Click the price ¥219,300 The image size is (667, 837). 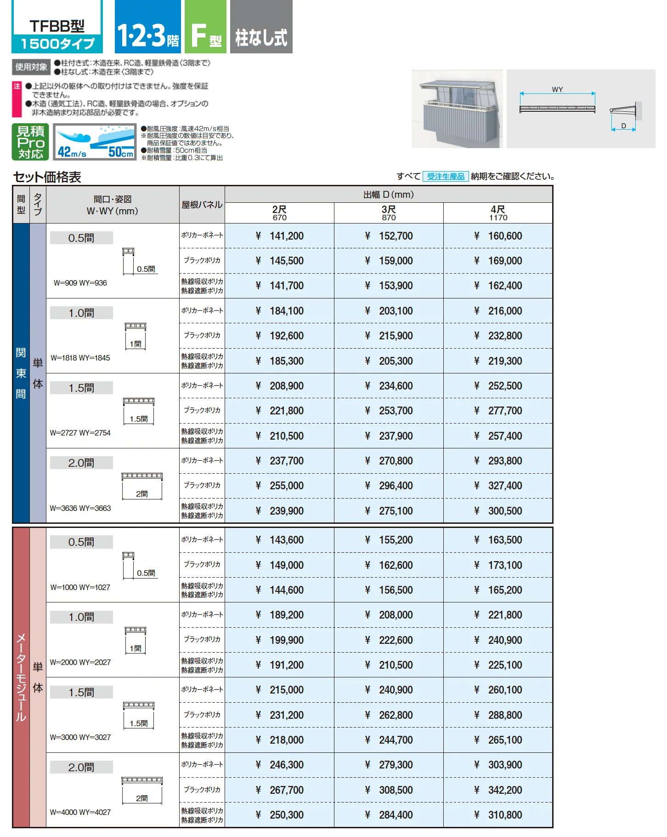point(498,361)
